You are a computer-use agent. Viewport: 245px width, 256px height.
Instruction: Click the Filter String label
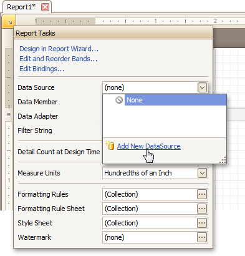[x=35, y=130]
